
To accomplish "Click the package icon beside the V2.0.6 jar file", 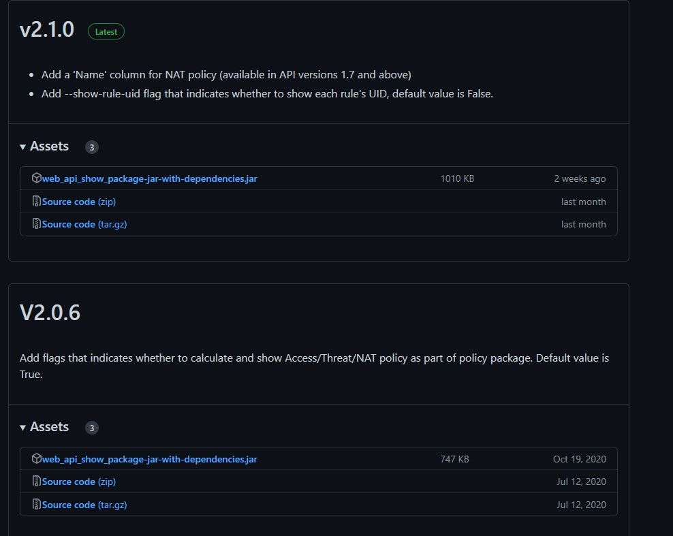I will pyautogui.click(x=37, y=459).
